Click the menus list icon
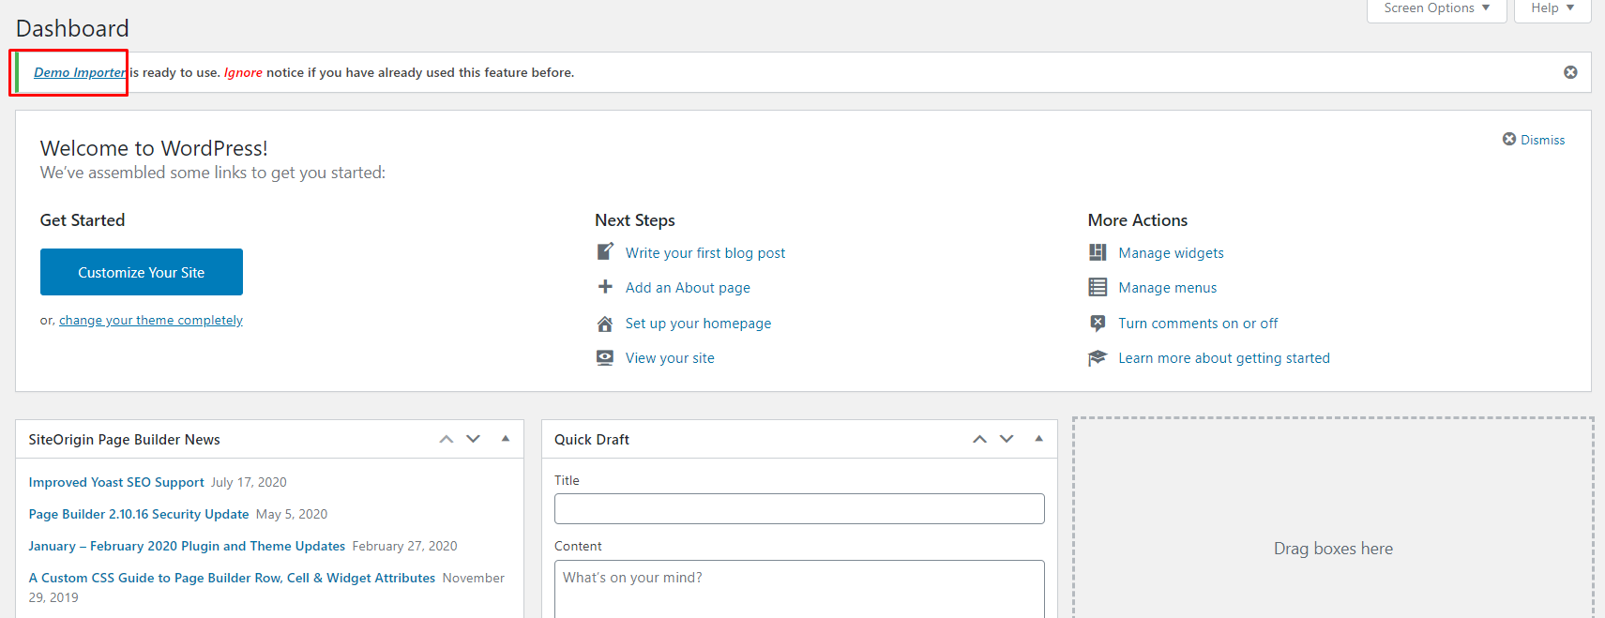Screen dimensions: 1605x618 [1098, 287]
